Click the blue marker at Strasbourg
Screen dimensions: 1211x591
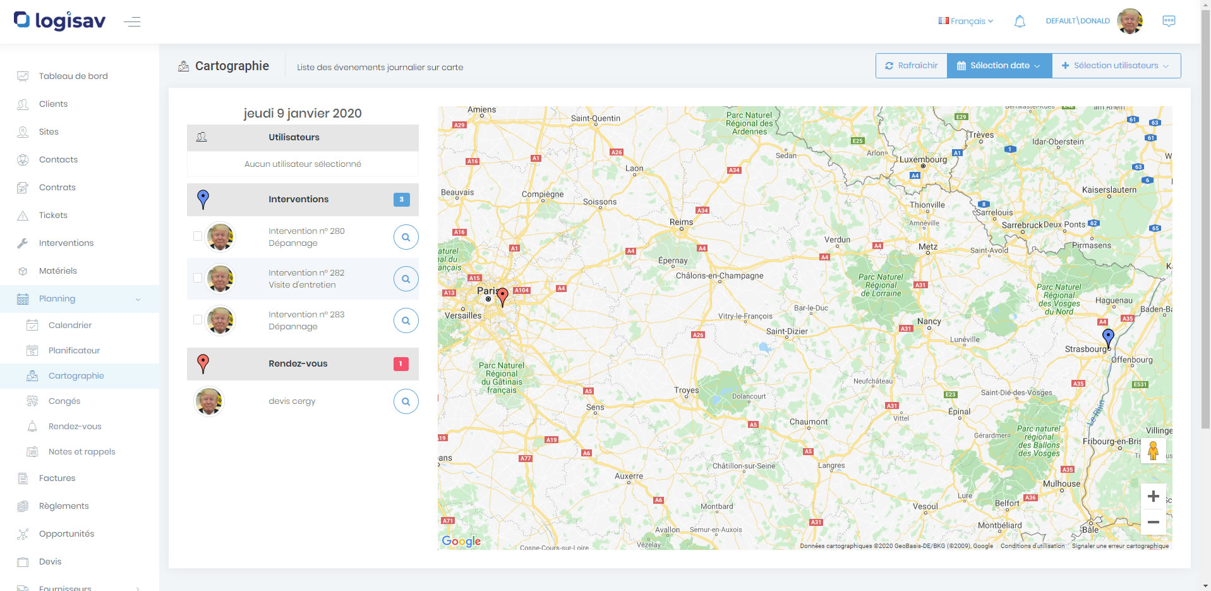tap(1108, 338)
